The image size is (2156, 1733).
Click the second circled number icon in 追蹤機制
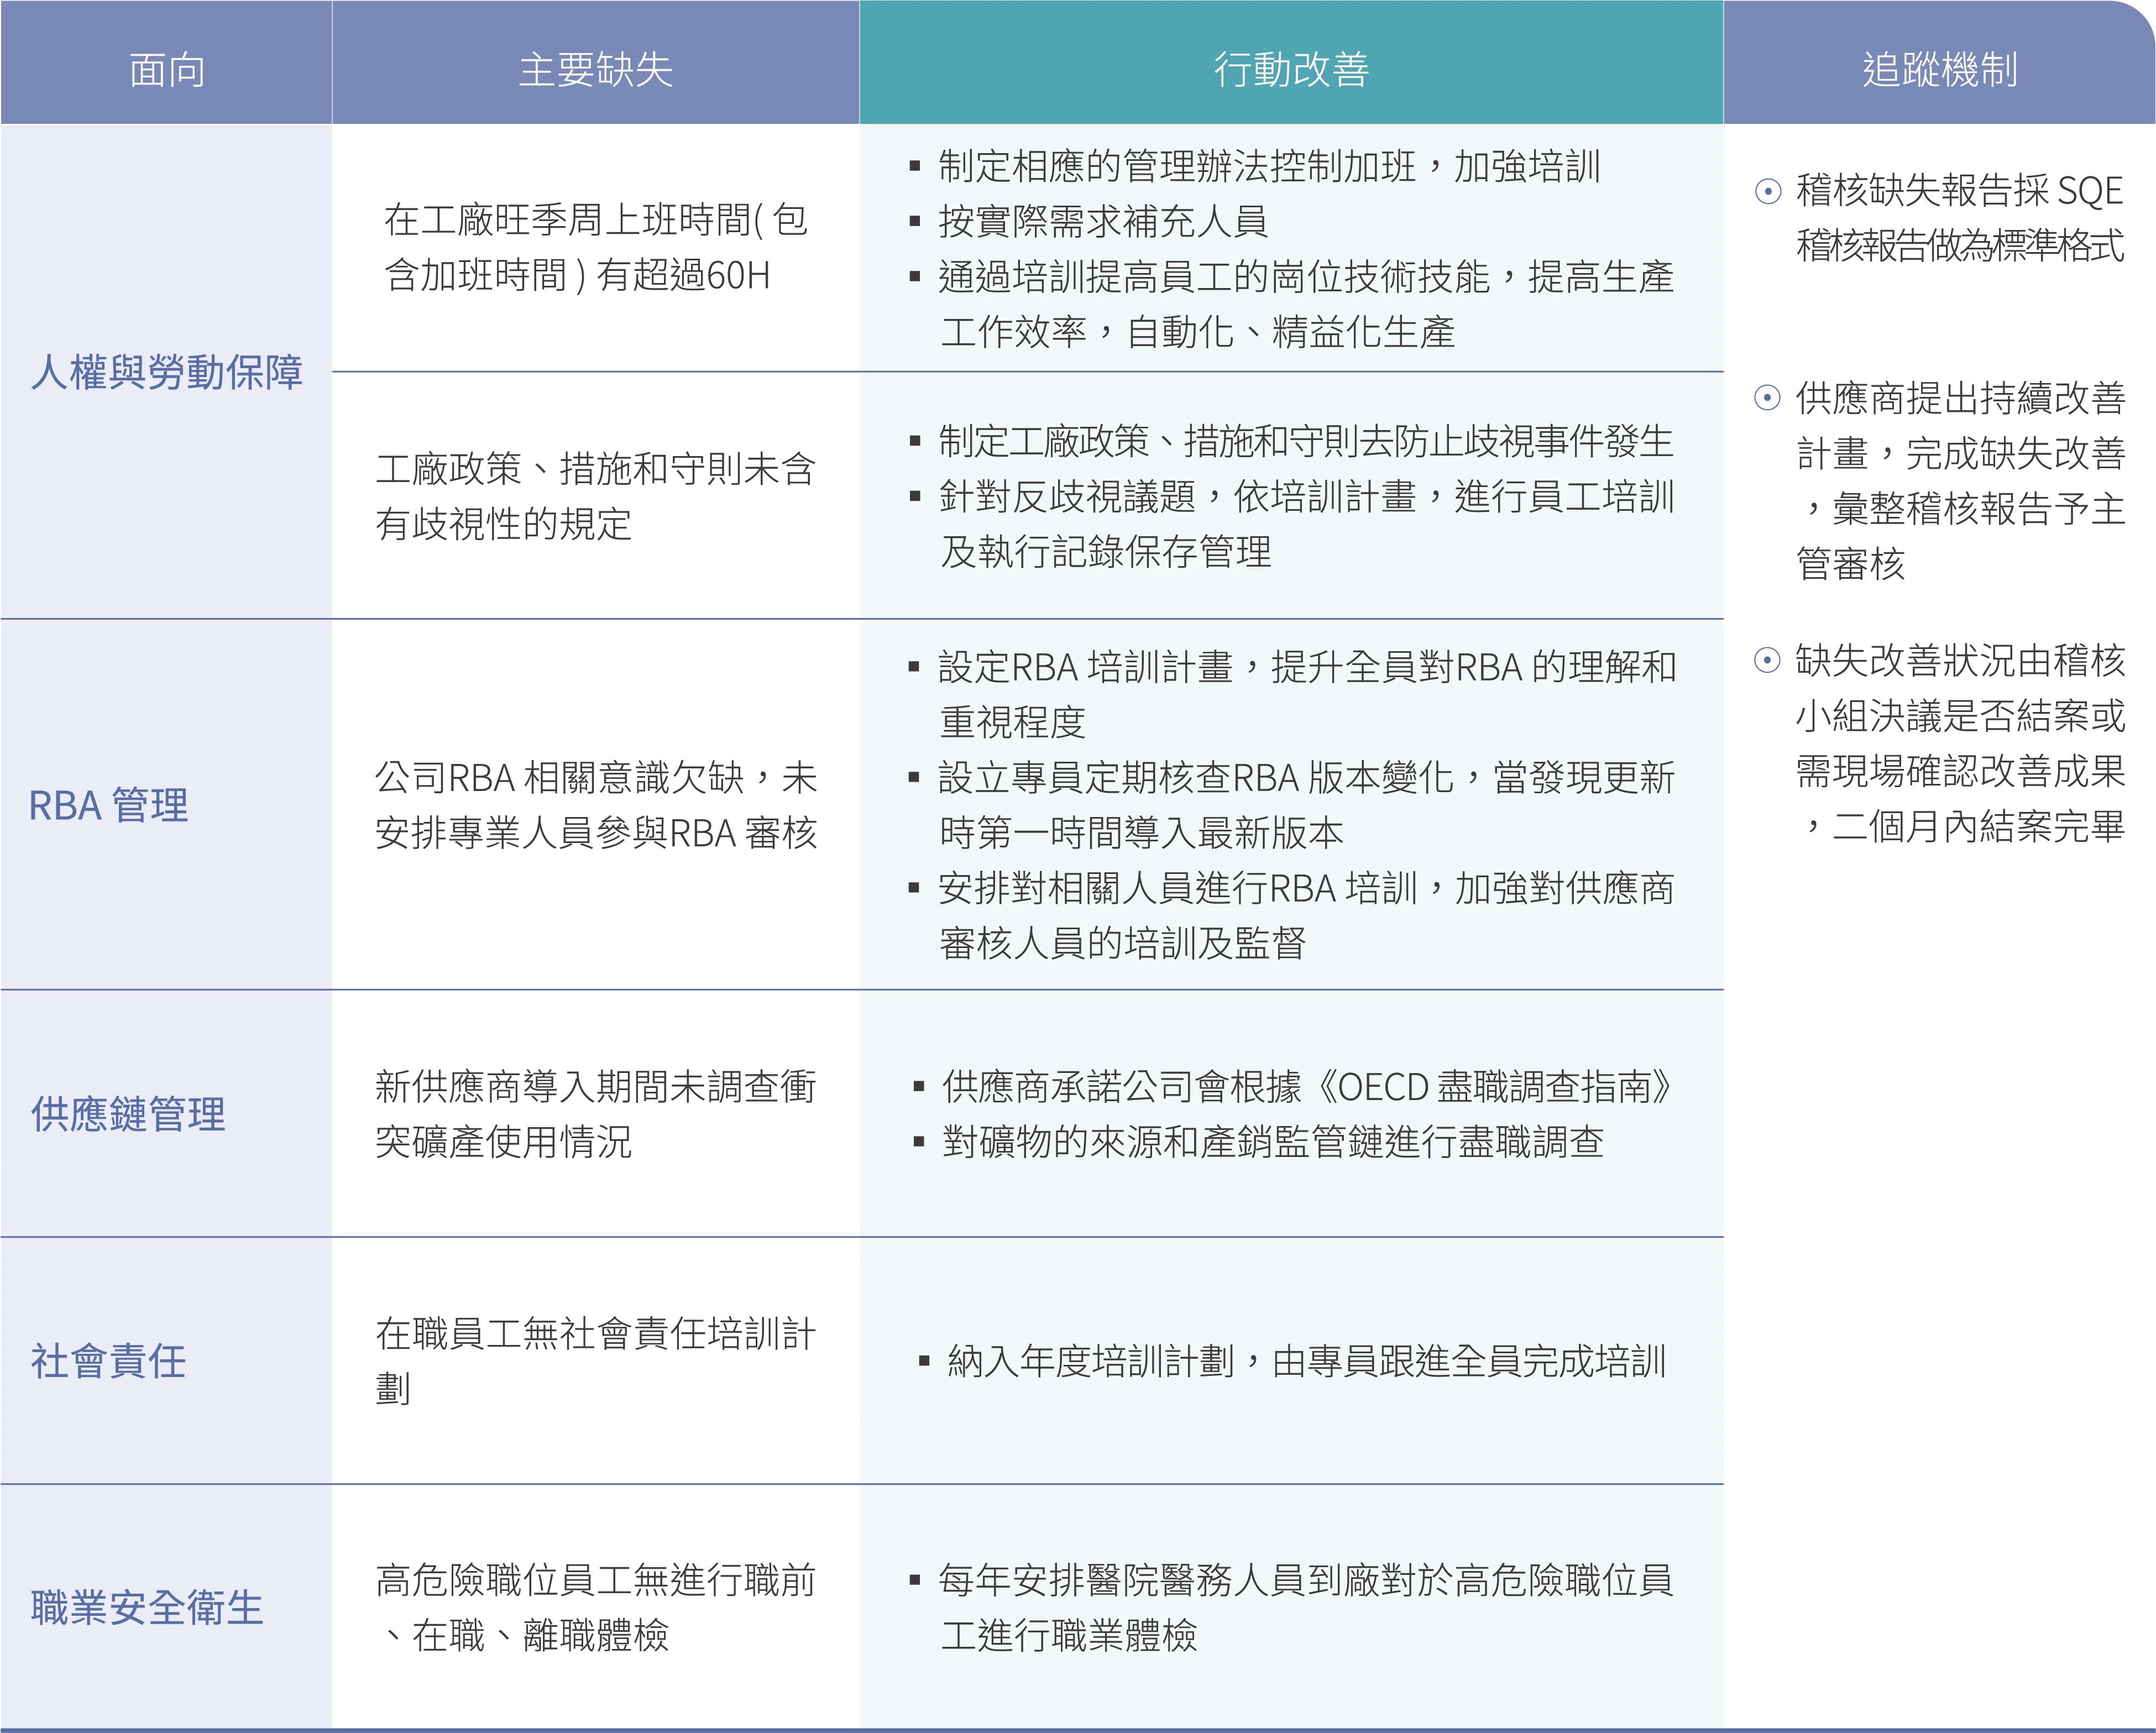1767,398
